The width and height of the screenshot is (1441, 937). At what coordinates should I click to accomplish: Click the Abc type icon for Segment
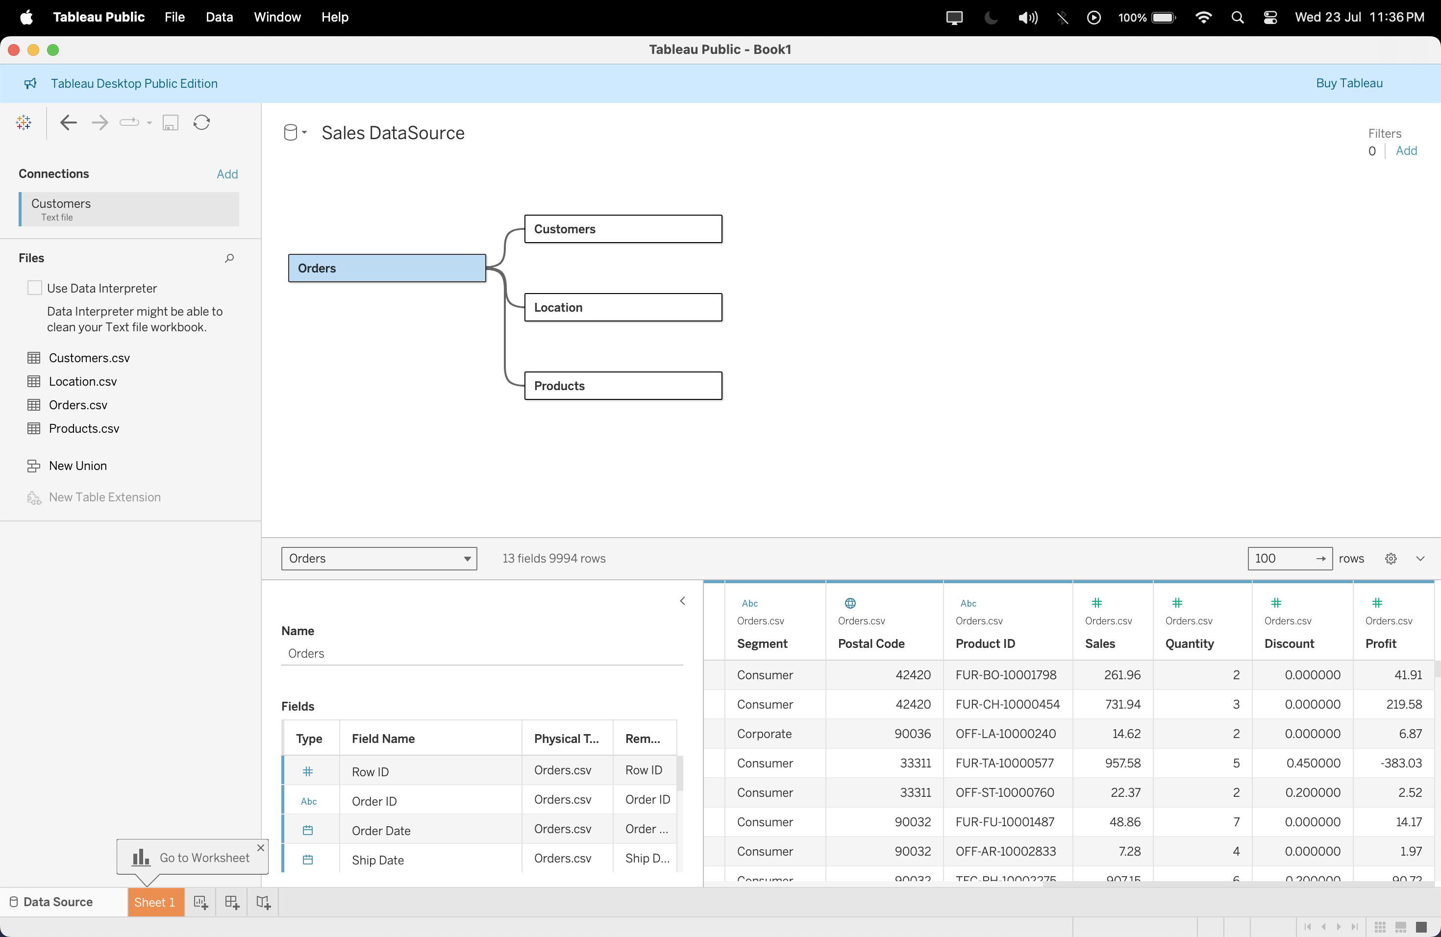749,603
